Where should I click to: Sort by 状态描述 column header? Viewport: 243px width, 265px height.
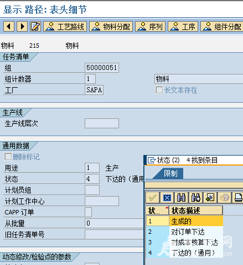(196, 211)
